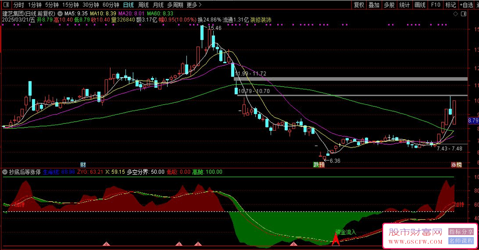Click the ZYG: 63.21 value
This screenshot has width=479, height=250.
click(x=90, y=172)
